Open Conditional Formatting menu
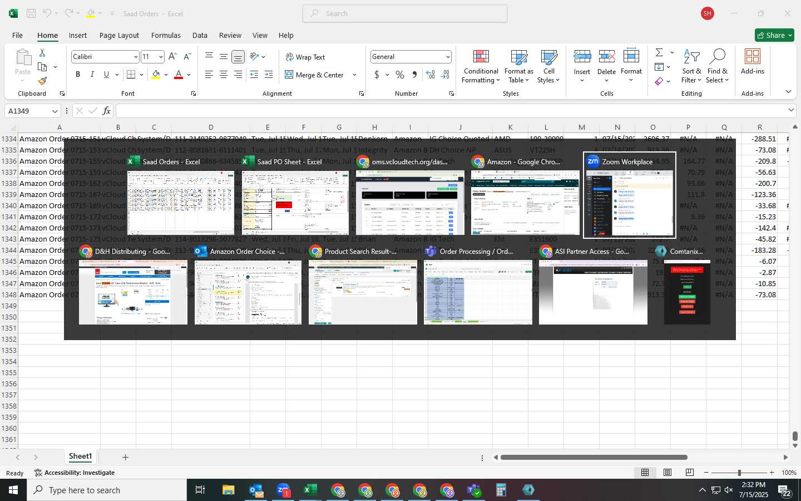 (481, 67)
